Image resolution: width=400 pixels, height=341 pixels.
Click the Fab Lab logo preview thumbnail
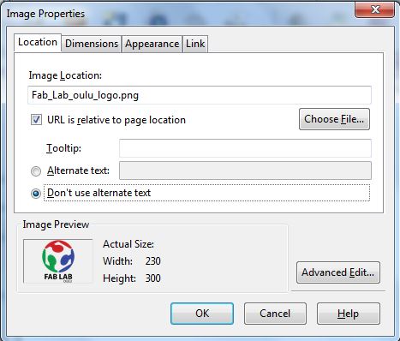(x=58, y=261)
